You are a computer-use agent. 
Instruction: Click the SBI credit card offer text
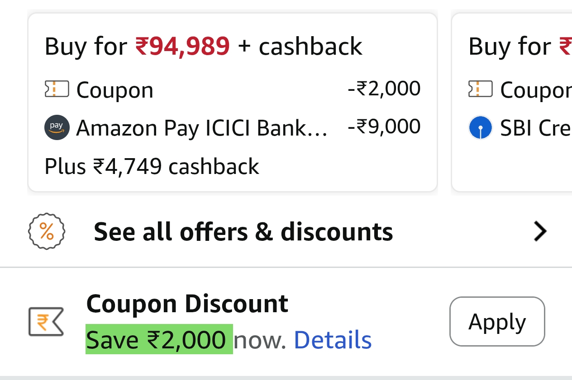[535, 128]
